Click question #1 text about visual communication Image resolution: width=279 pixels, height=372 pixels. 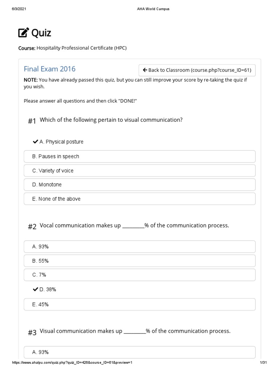tap(111, 120)
